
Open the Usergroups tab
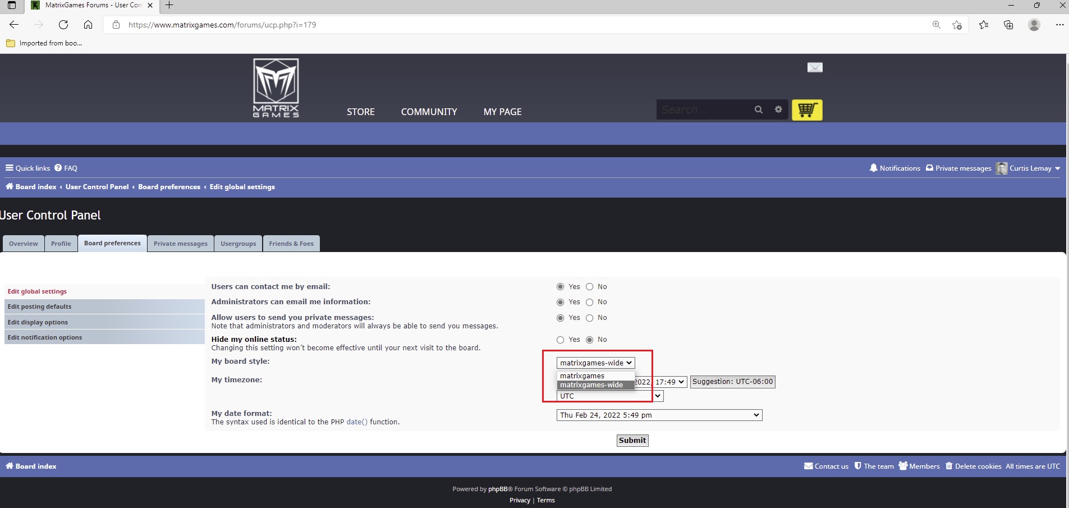point(238,244)
